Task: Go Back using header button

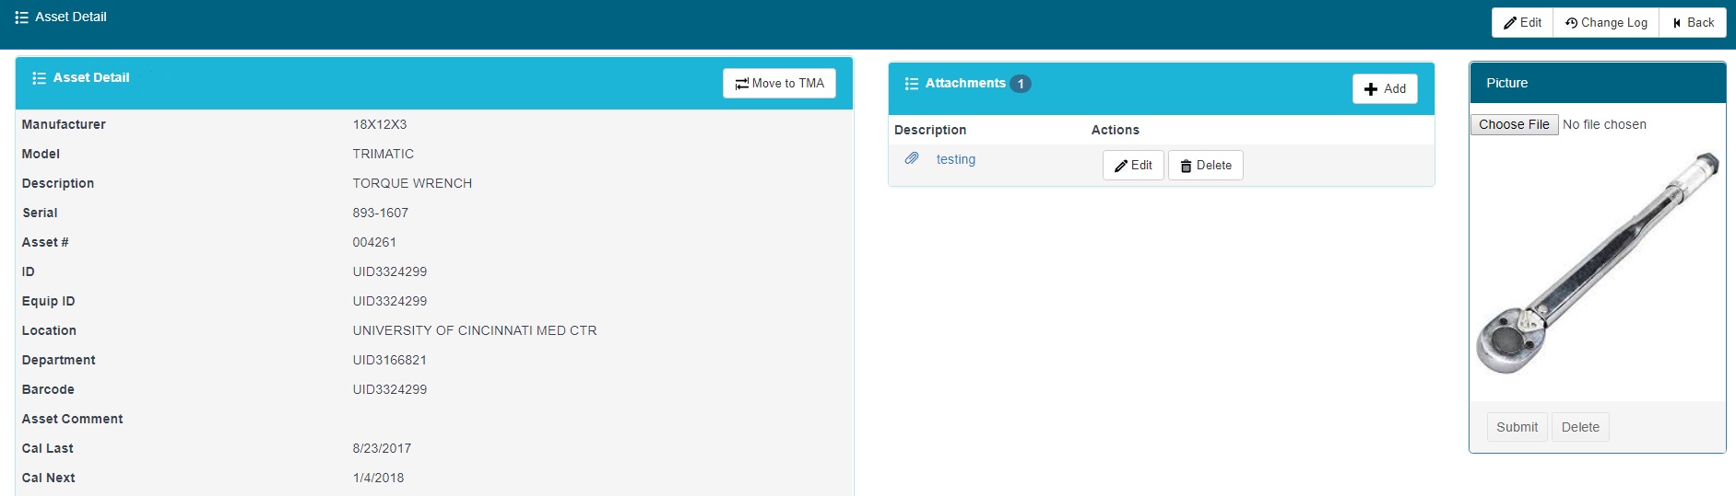Action: click(x=1693, y=23)
